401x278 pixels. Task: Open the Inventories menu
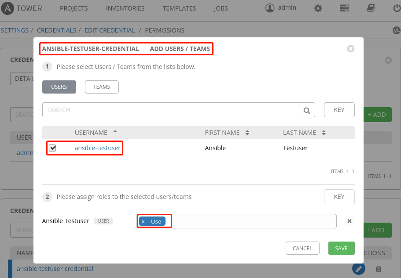point(125,8)
